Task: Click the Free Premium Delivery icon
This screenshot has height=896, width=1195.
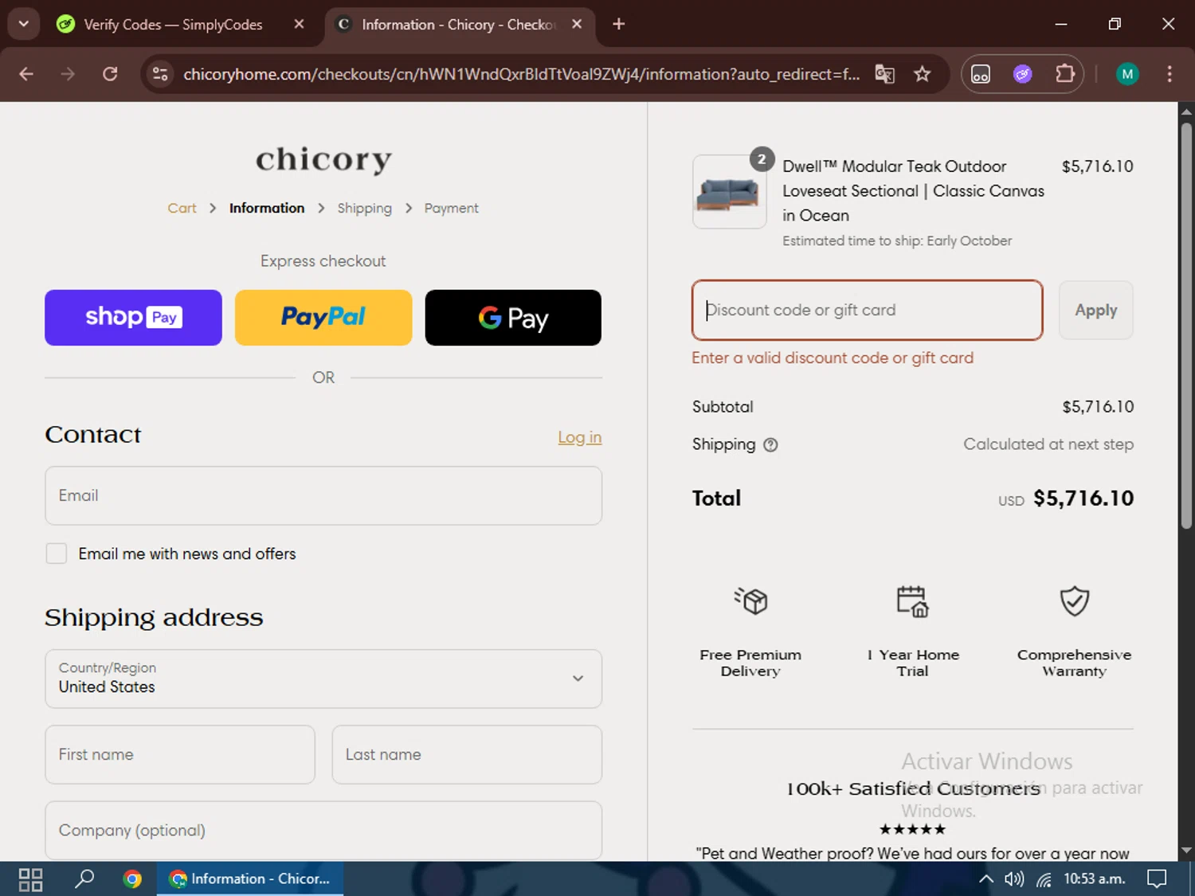Action: (750, 601)
